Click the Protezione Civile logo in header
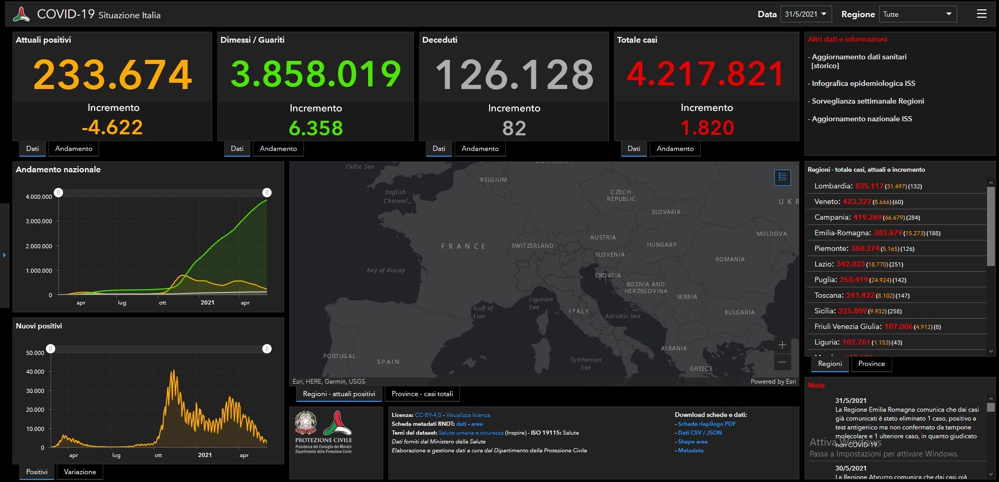The width and height of the screenshot is (999, 482). coord(21,14)
